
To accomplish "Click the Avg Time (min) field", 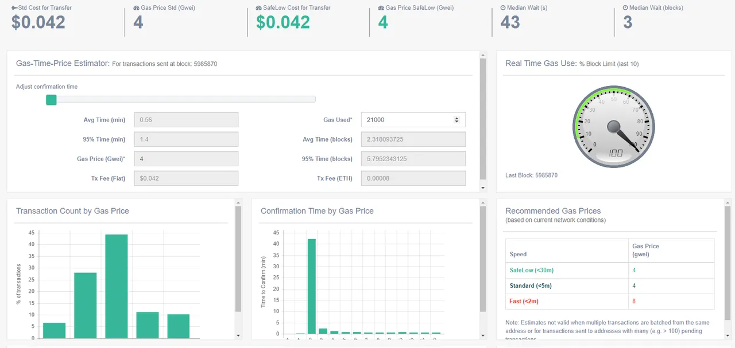I will pyautogui.click(x=186, y=120).
